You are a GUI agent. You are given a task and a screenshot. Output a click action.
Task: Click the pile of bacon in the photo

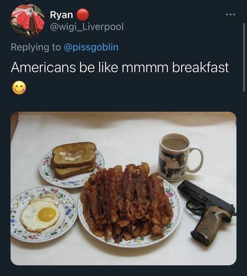pos(126,201)
